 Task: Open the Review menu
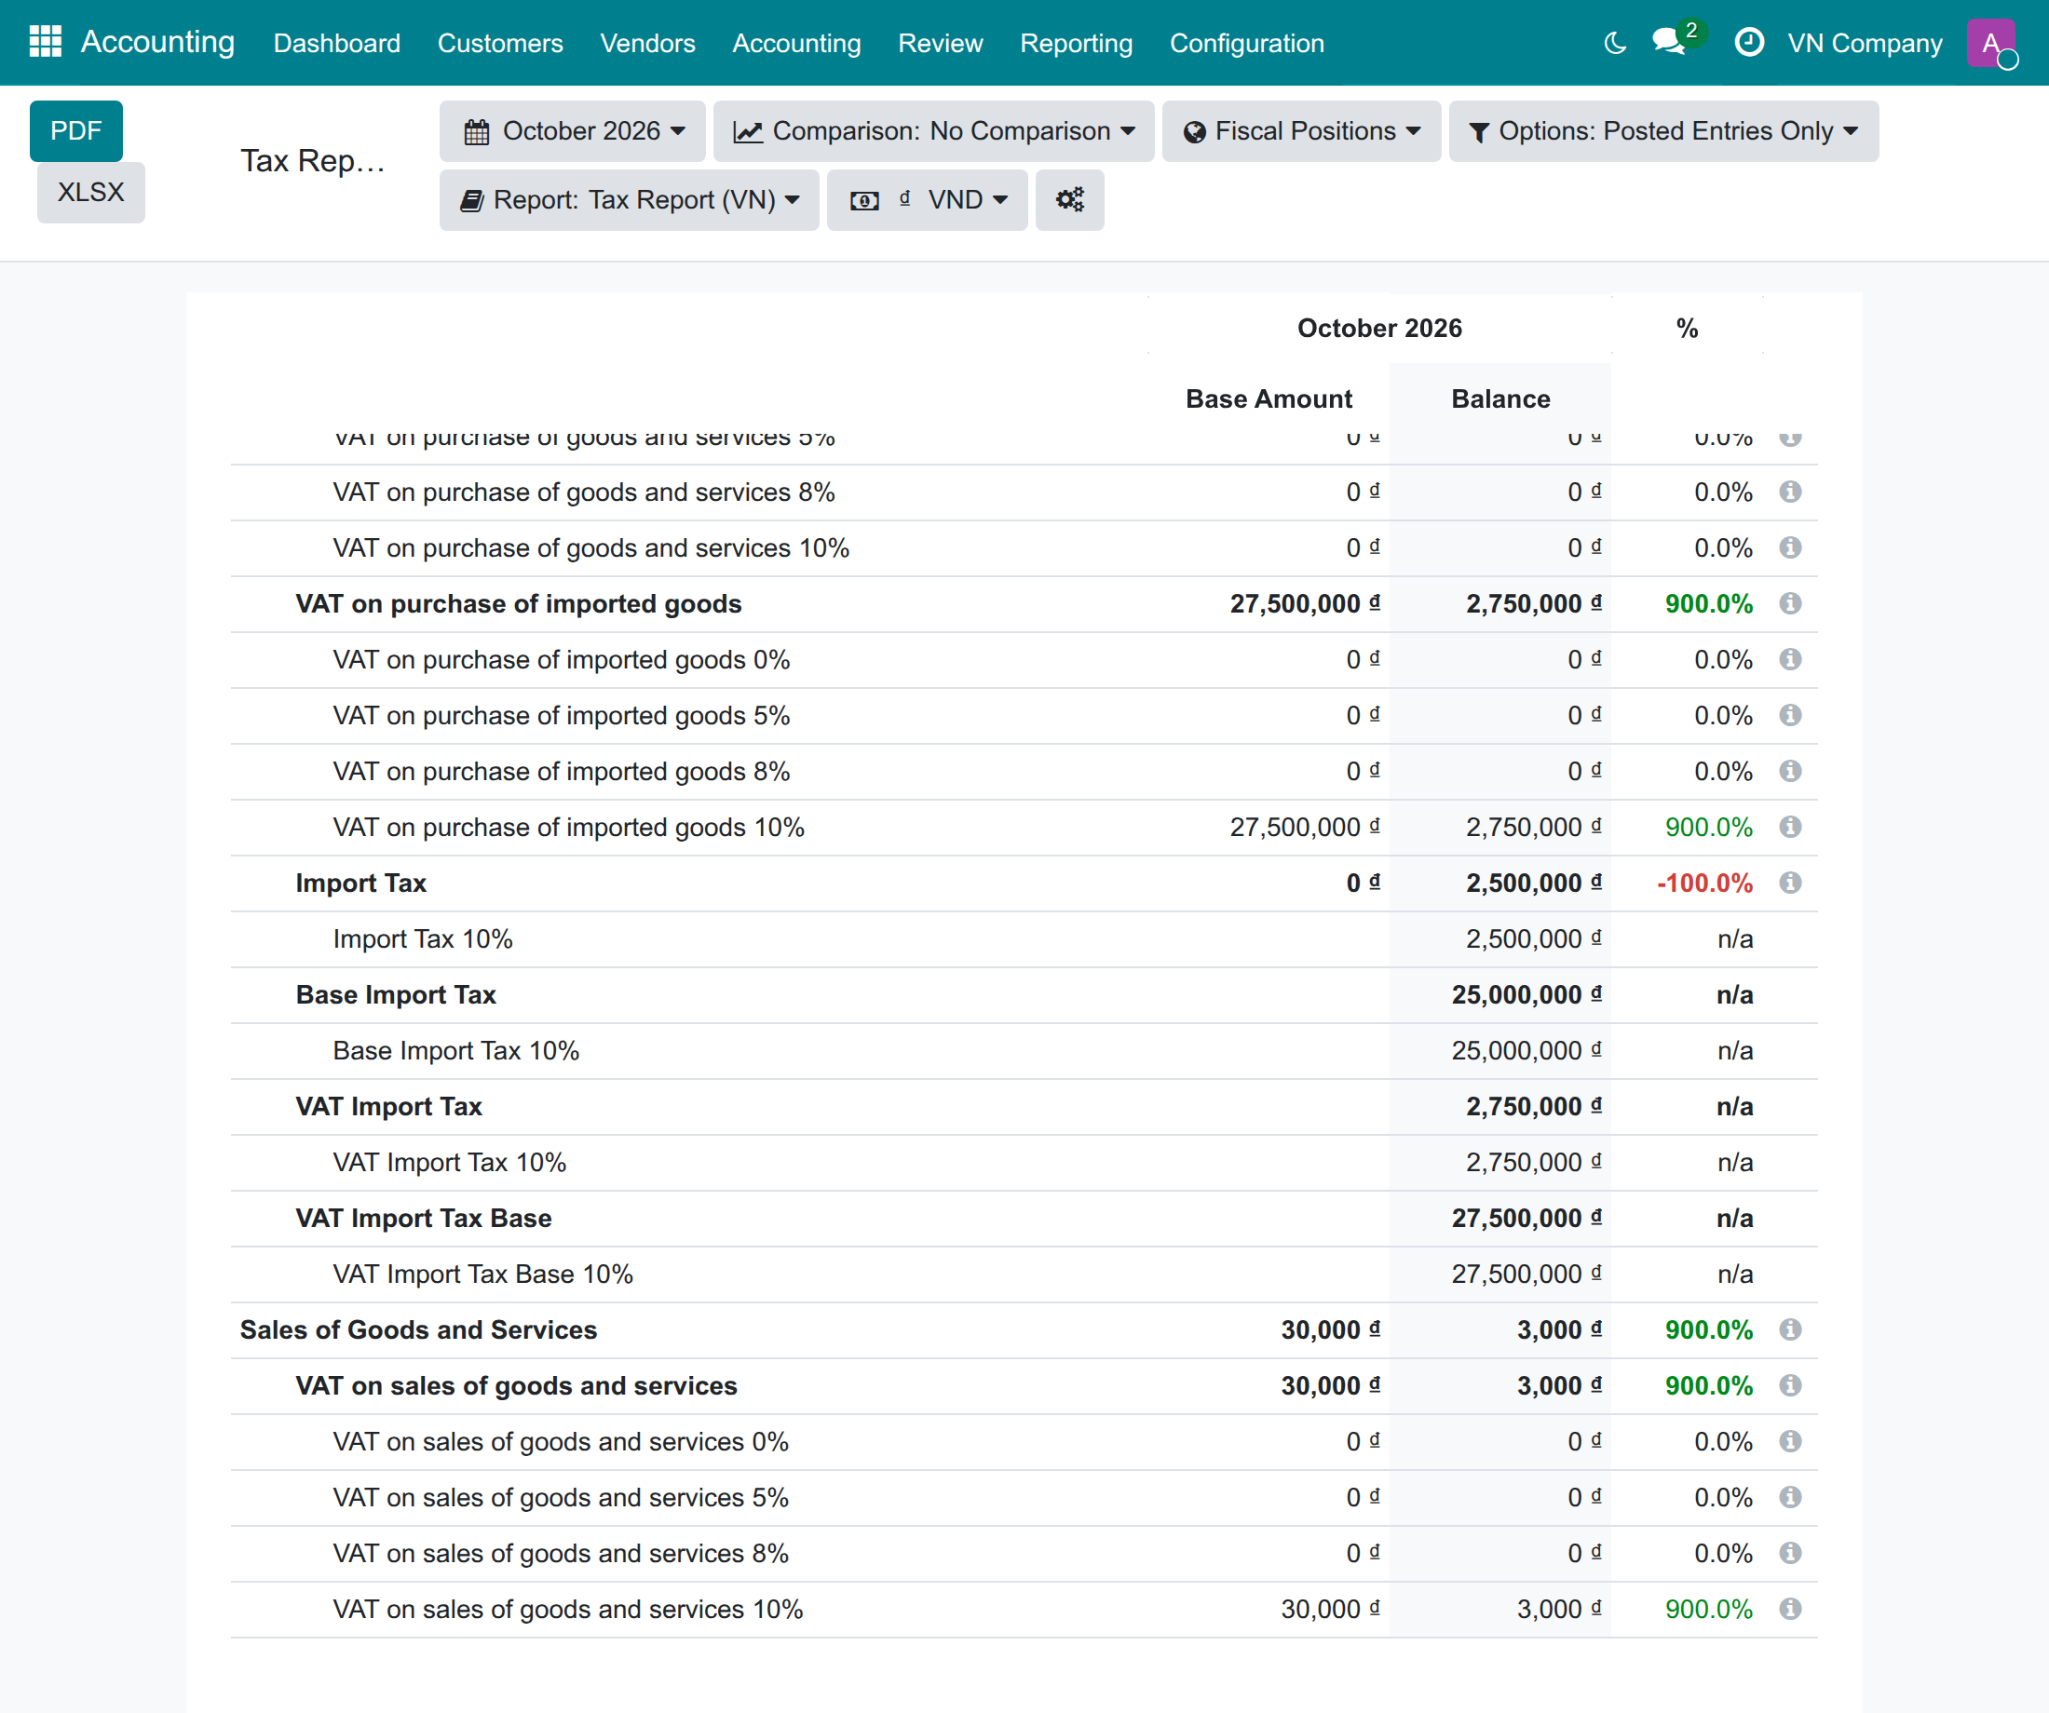(x=940, y=43)
